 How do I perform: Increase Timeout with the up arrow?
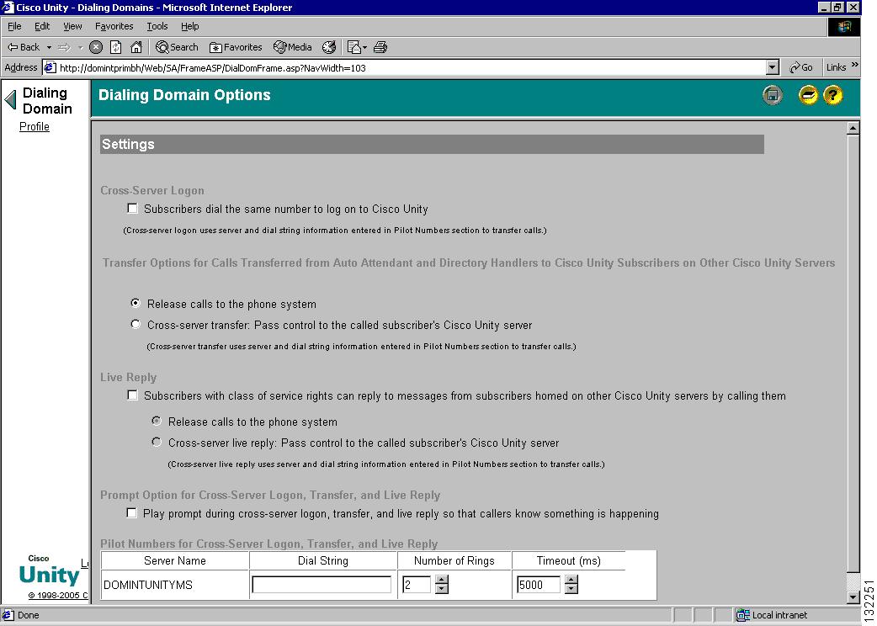pos(571,580)
